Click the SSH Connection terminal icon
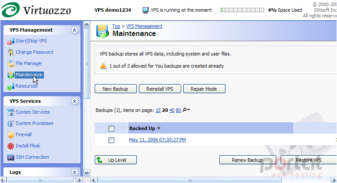The height and width of the screenshot is (183, 337). pyautogui.click(x=11, y=157)
